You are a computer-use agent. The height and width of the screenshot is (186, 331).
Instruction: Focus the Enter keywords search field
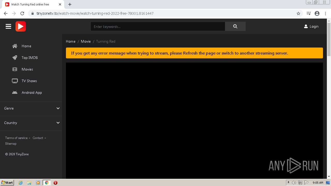(158, 26)
